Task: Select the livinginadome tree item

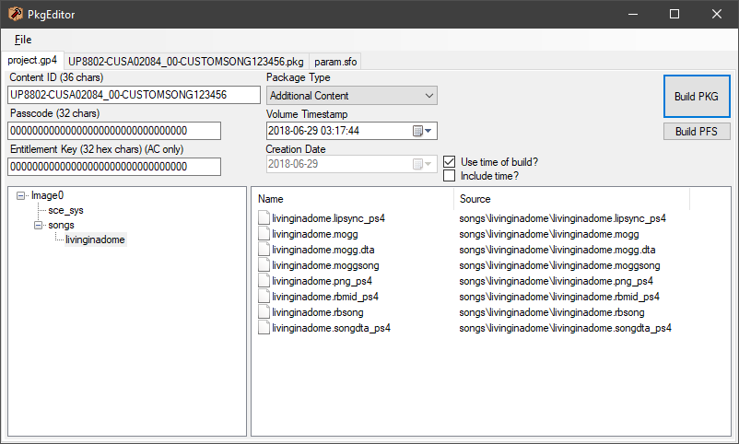Action: pyautogui.click(x=95, y=240)
